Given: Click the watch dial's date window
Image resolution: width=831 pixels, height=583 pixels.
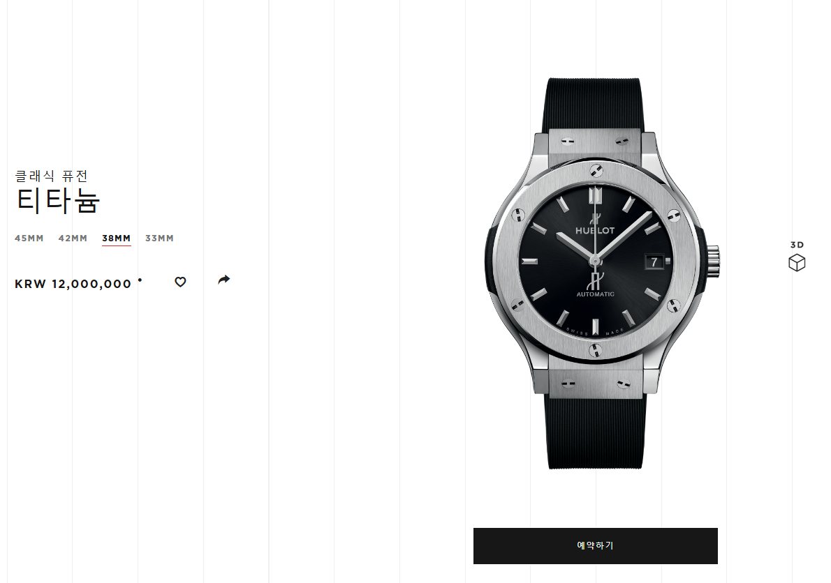Looking at the screenshot, I should [654, 262].
